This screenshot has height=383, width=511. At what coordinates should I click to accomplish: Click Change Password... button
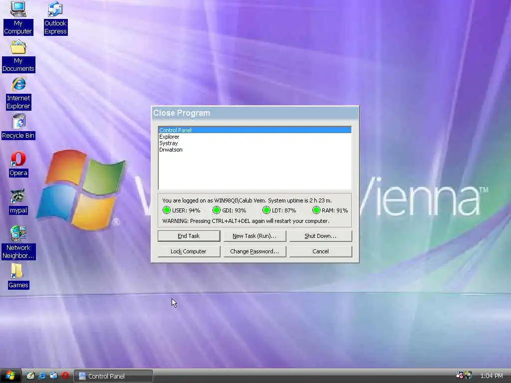pyautogui.click(x=255, y=251)
